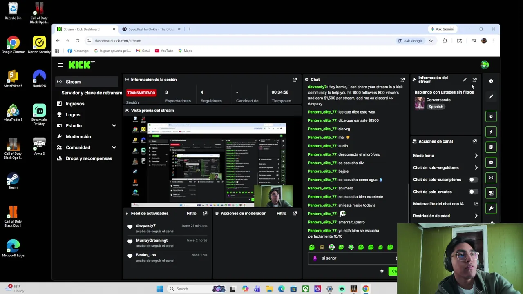Open File Explorer from the taskbar
This screenshot has height=294, width=523.
[x=269, y=289]
